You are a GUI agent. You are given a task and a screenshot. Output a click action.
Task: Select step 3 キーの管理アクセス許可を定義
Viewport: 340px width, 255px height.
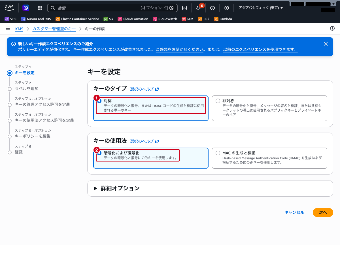42,105
